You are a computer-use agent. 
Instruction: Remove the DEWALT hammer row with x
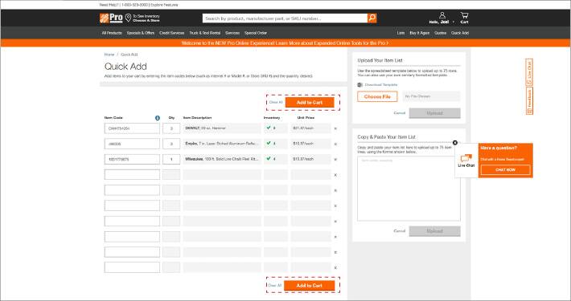click(x=335, y=128)
